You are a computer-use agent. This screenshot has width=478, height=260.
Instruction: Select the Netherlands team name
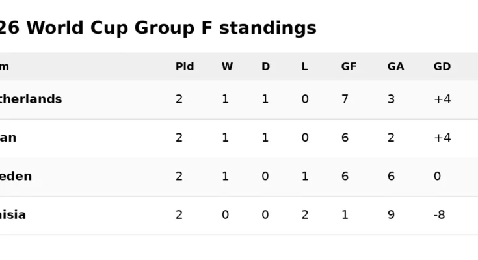(x=31, y=99)
